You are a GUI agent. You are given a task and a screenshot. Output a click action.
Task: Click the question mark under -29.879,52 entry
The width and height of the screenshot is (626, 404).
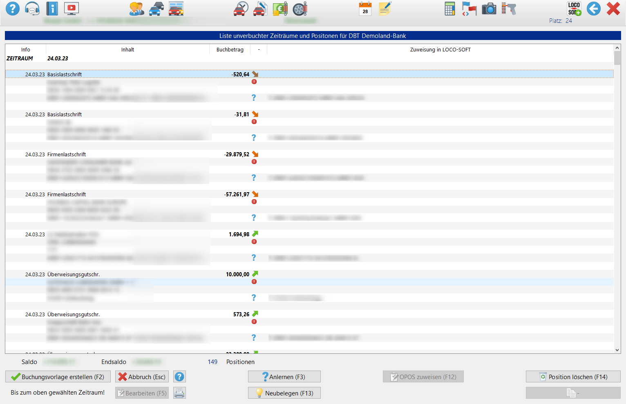tap(254, 178)
